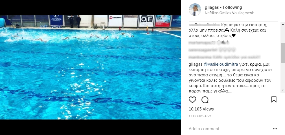Open the Naftikos Omilos Vouliagmenis location
The height and width of the screenshot is (135, 285).
coord(229,13)
